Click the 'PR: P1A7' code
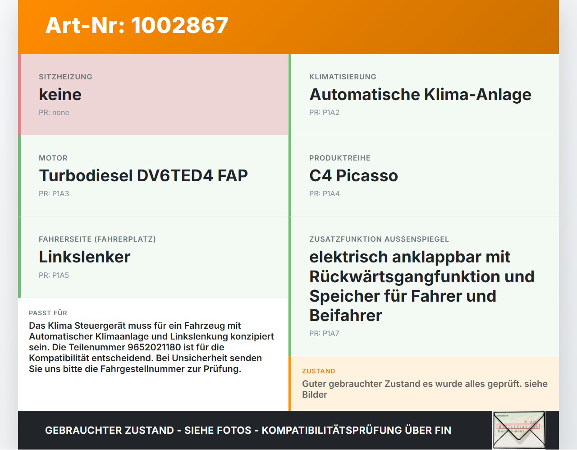 click(x=324, y=334)
